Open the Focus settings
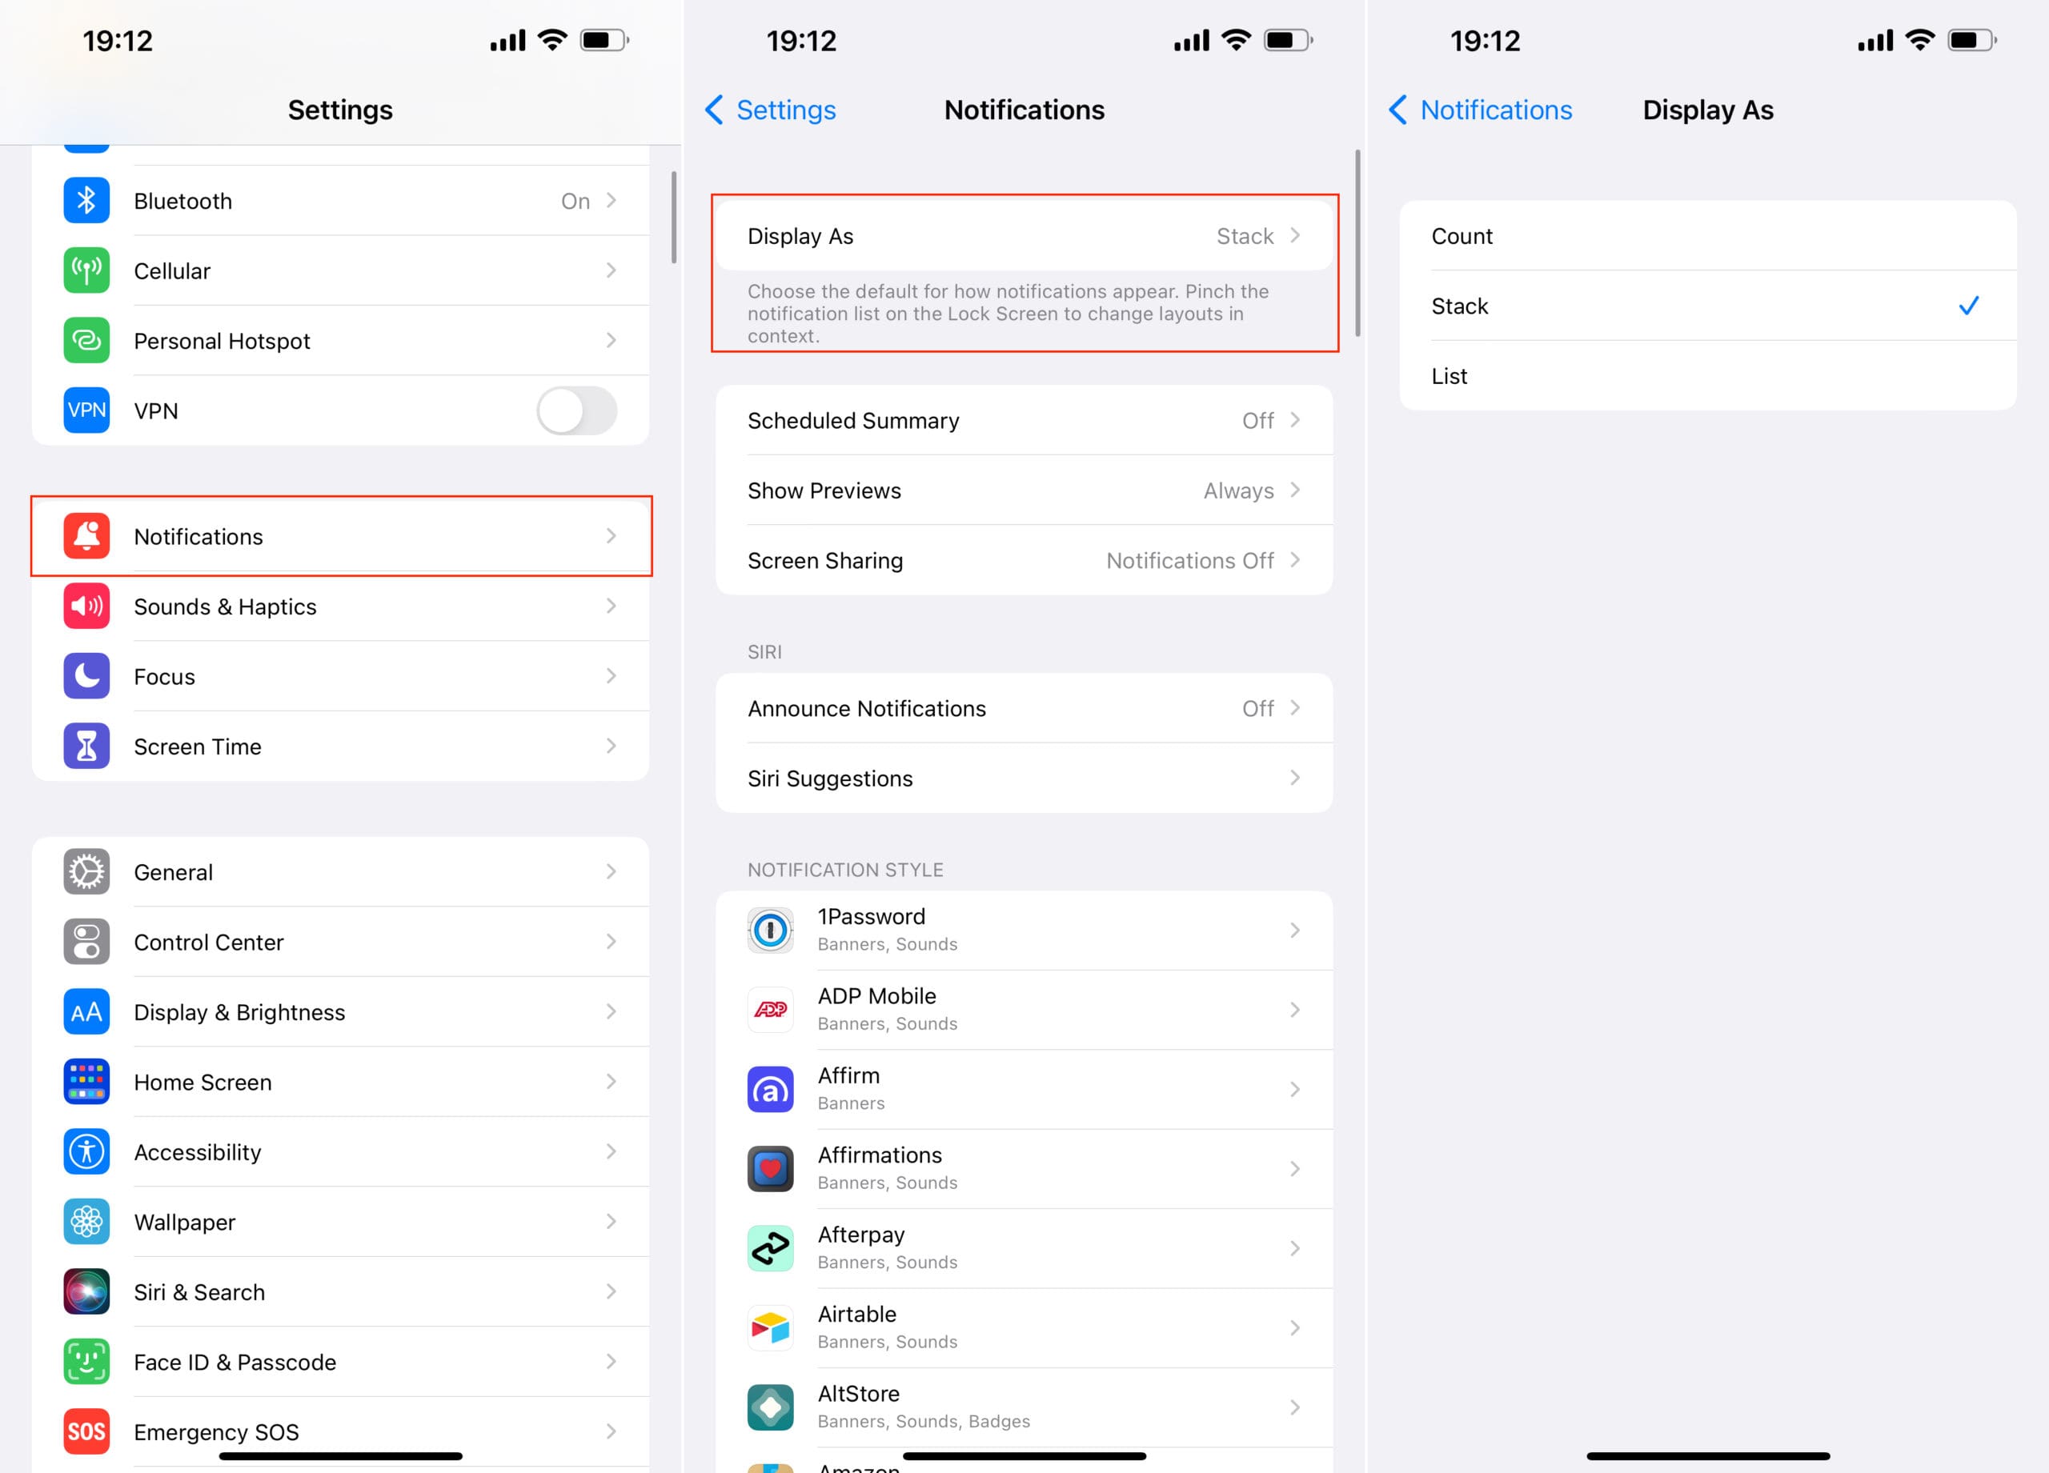Image resolution: width=2049 pixels, height=1473 pixels. (340, 674)
